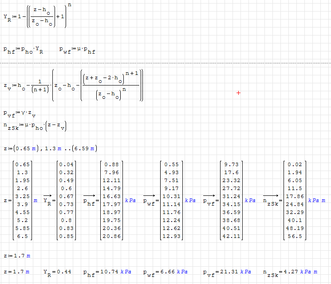This screenshot has height=284, width=331.
Task: Click the red crosshair insertion cursor
Action: (238, 93)
